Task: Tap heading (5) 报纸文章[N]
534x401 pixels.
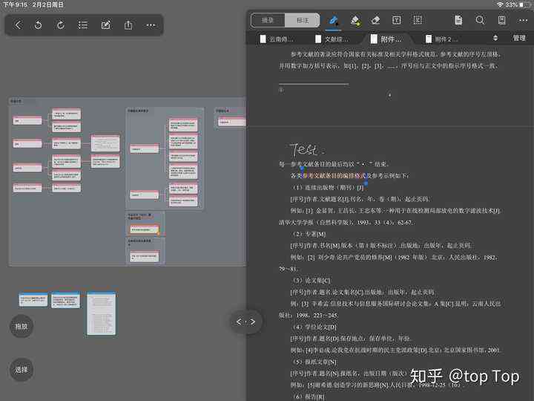Action: [x=314, y=362]
